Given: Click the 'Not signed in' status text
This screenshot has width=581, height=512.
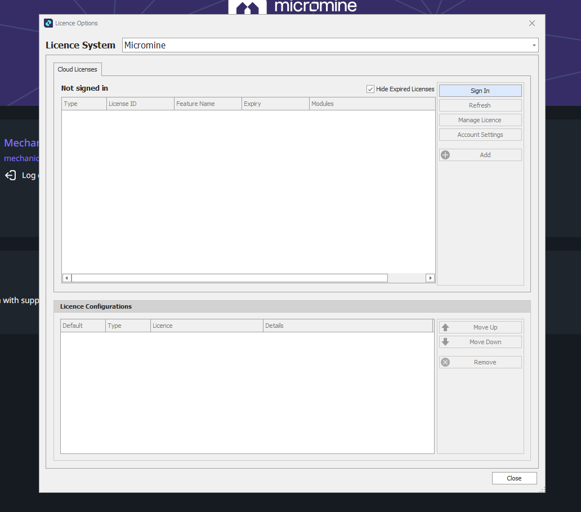Looking at the screenshot, I should pyautogui.click(x=84, y=88).
